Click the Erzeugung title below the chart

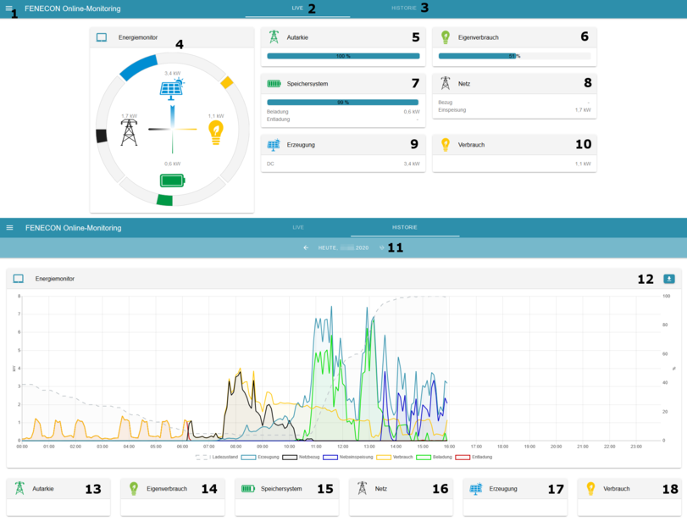coord(503,489)
